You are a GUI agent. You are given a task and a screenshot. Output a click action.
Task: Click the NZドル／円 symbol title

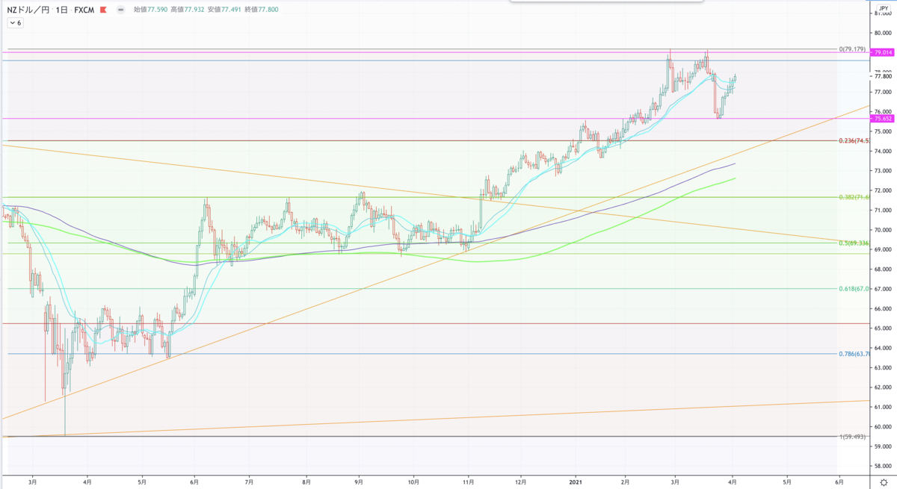point(27,10)
